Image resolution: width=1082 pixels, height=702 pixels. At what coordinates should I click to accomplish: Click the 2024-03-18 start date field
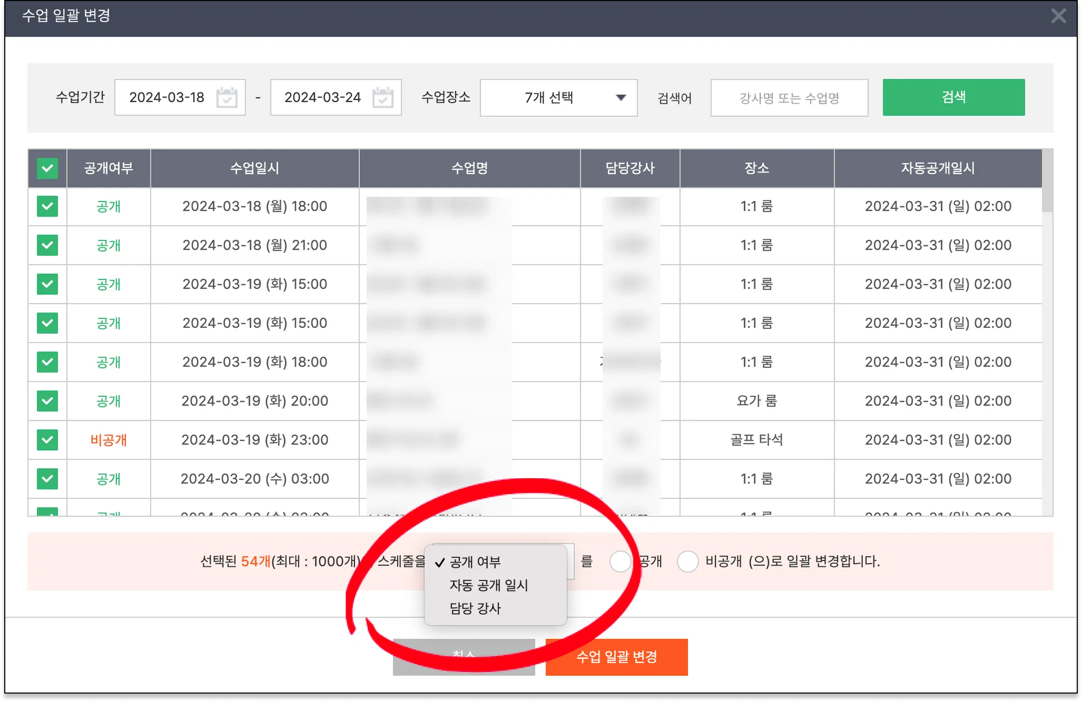[x=167, y=98]
